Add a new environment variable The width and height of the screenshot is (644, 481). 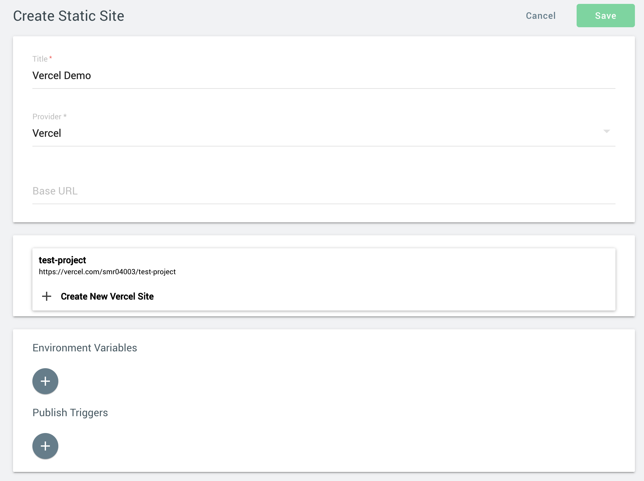(x=45, y=381)
